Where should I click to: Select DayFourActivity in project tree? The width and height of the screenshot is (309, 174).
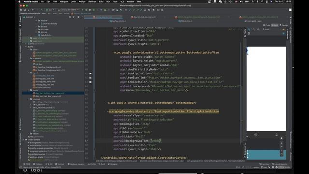[49, 24]
